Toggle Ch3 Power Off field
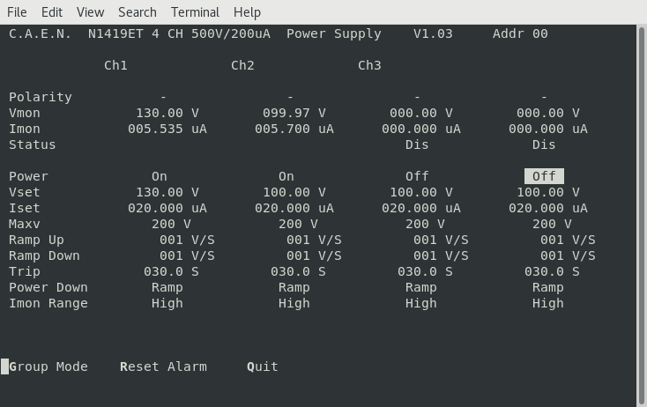This screenshot has height=407, width=647. coord(417,176)
